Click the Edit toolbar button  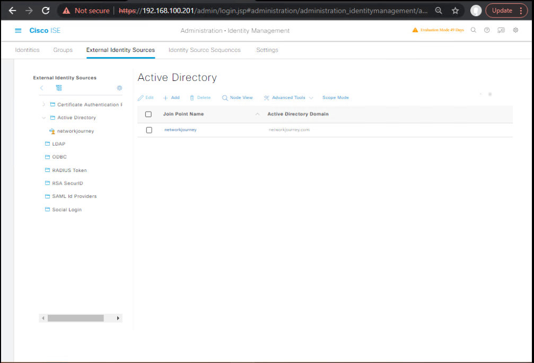pos(146,97)
